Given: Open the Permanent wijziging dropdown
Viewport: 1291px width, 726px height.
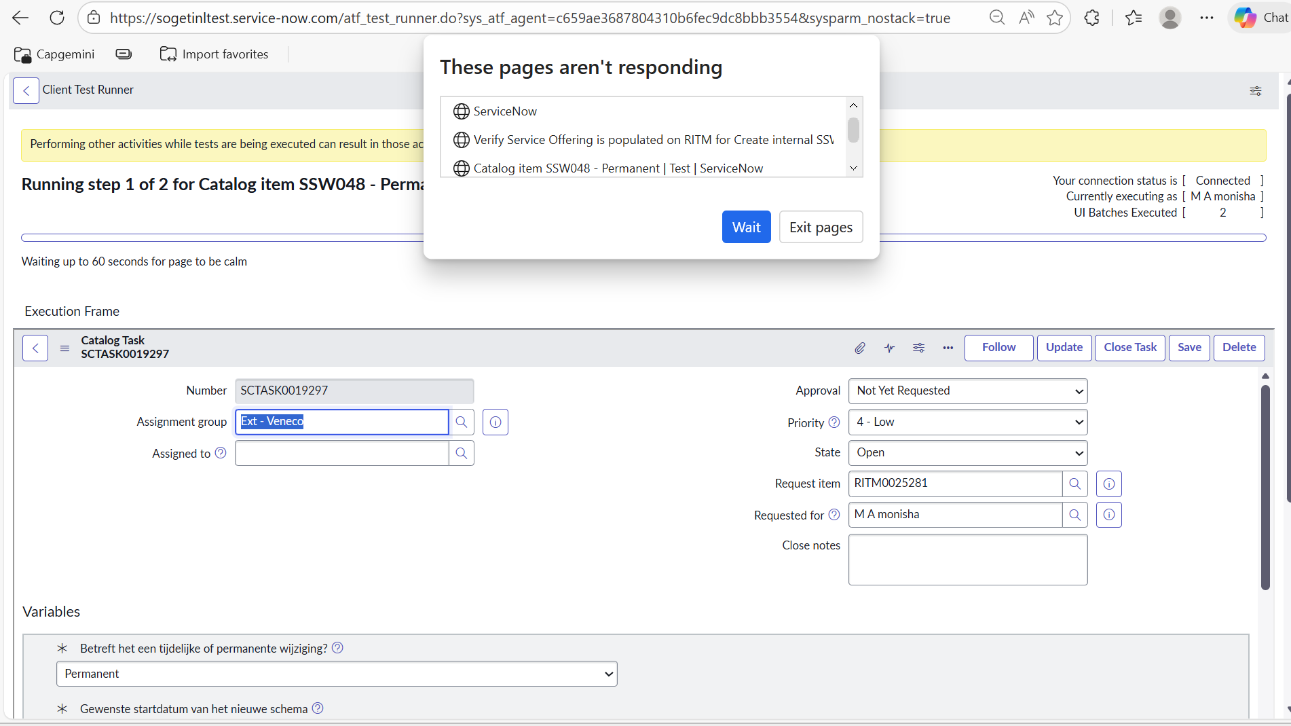Looking at the screenshot, I should pos(337,674).
